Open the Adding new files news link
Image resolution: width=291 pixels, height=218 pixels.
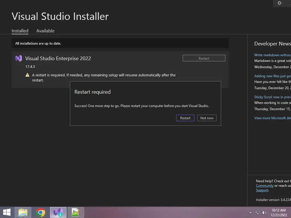point(273,76)
